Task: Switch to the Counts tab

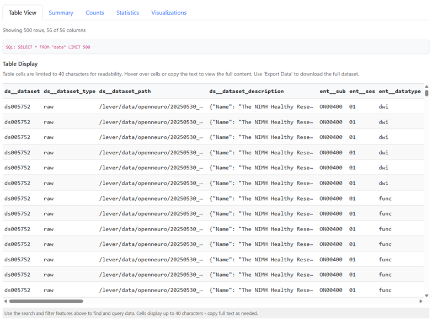Action: click(94, 13)
